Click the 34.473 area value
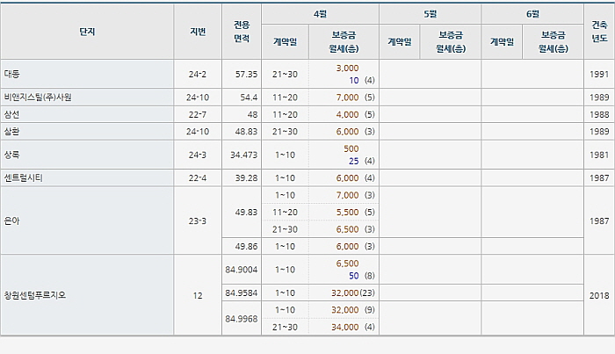This screenshot has height=354, width=615. tap(244, 155)
